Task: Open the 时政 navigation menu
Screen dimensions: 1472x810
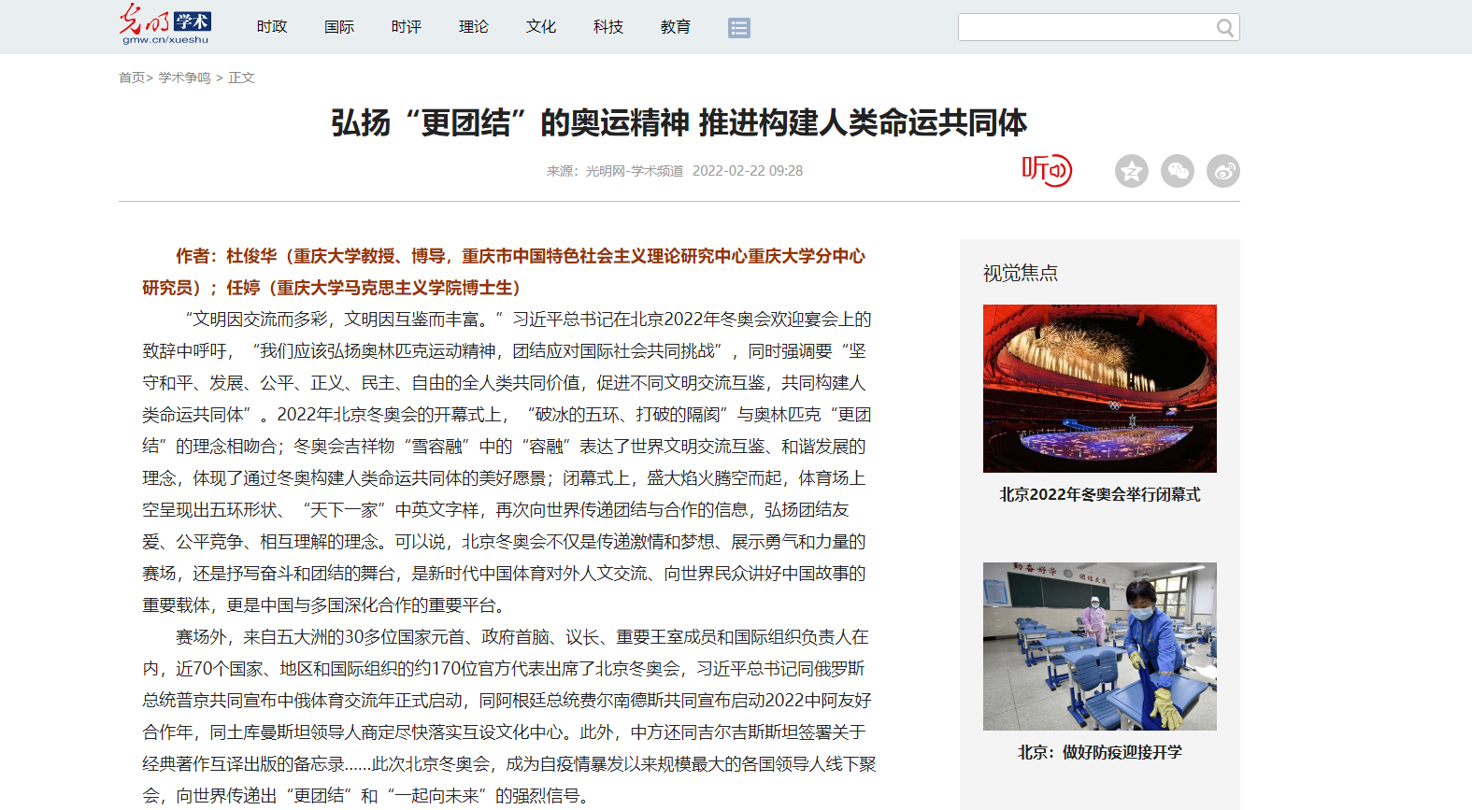Action: [272, 27]
